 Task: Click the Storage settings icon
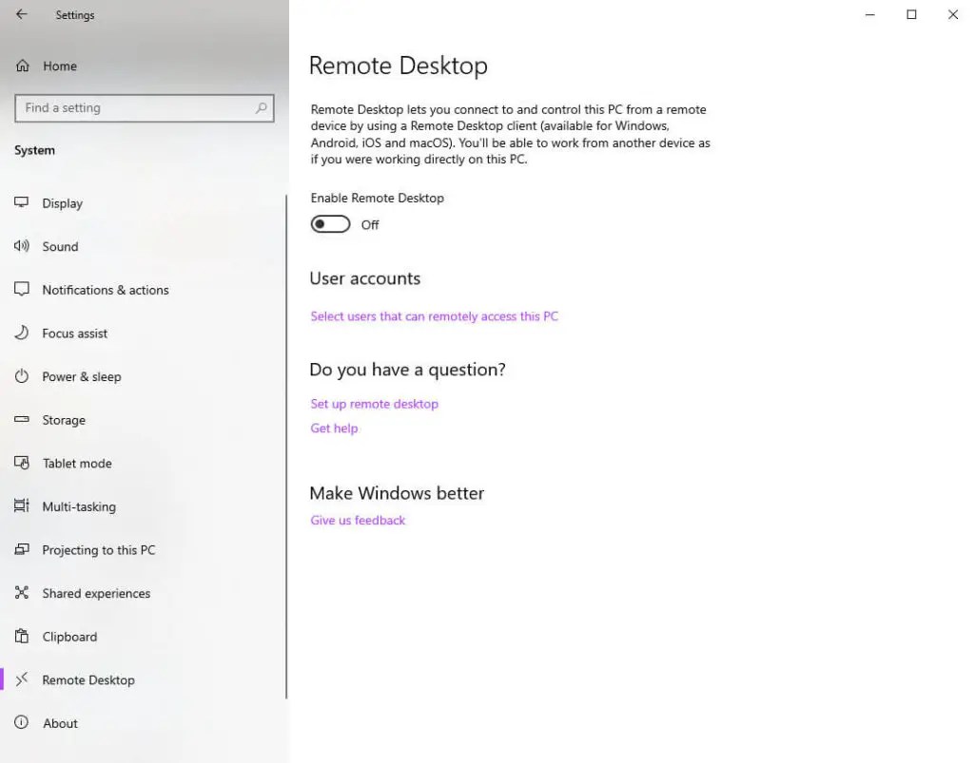21,420
